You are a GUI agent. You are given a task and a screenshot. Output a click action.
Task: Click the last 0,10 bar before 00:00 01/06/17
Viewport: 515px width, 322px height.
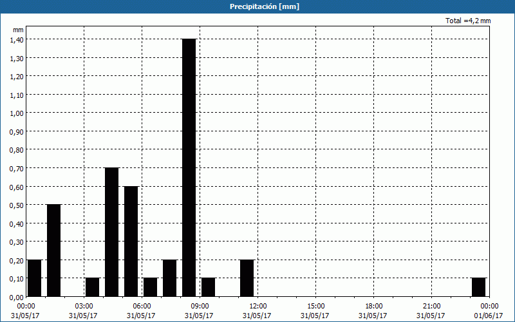(478, 287)
